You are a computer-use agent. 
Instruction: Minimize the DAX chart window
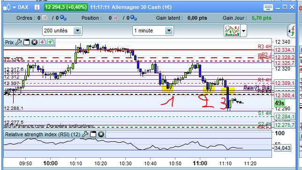tap(278, 8)
